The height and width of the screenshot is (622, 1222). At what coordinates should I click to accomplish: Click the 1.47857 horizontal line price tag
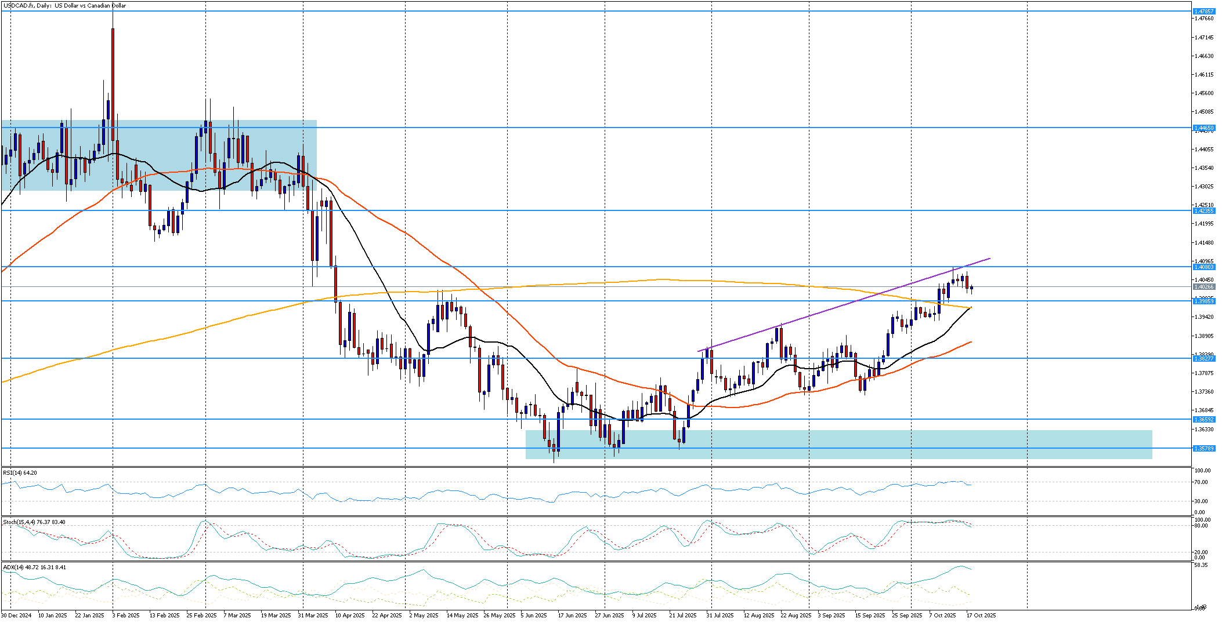[x=1203, y=11]
